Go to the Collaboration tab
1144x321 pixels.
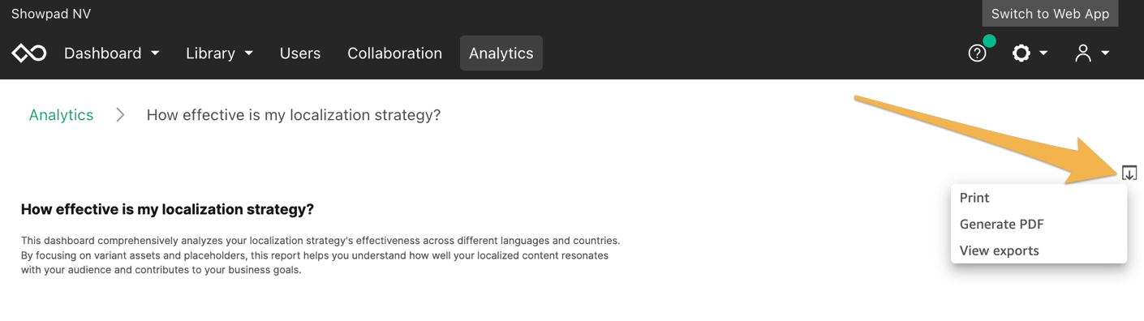(x=394, y=53)
